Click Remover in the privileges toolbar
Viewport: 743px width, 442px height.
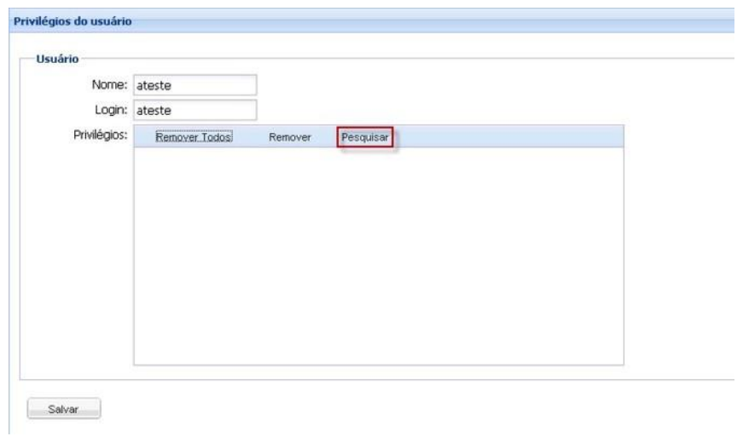[289, 138]
